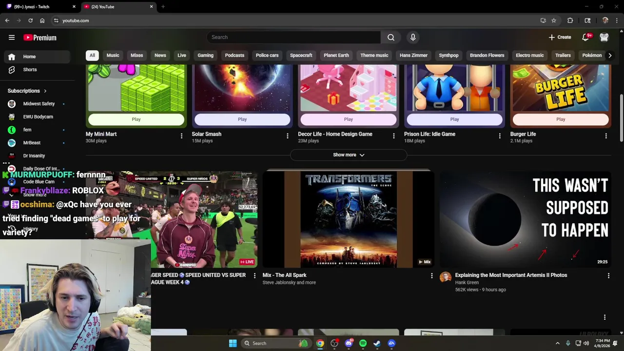Open options menu for My Mini Mart
Screen dimensions: 624x351
click(181, 136)
